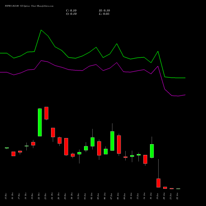Click the green line's highest peak
Image resolution: width=206 pixels, height=206 pixels.
coord(41,30)
